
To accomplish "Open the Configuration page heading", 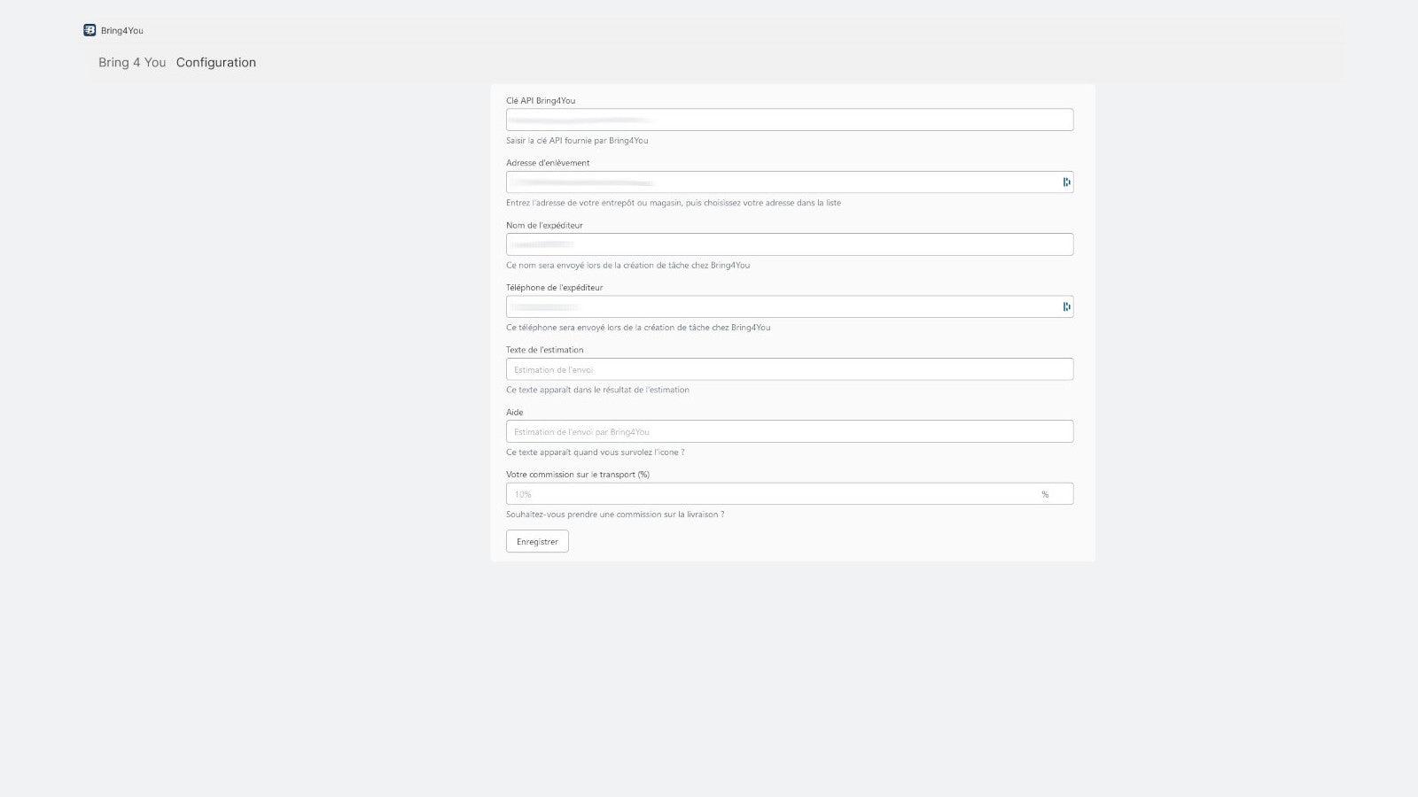I will click(215, 62).
